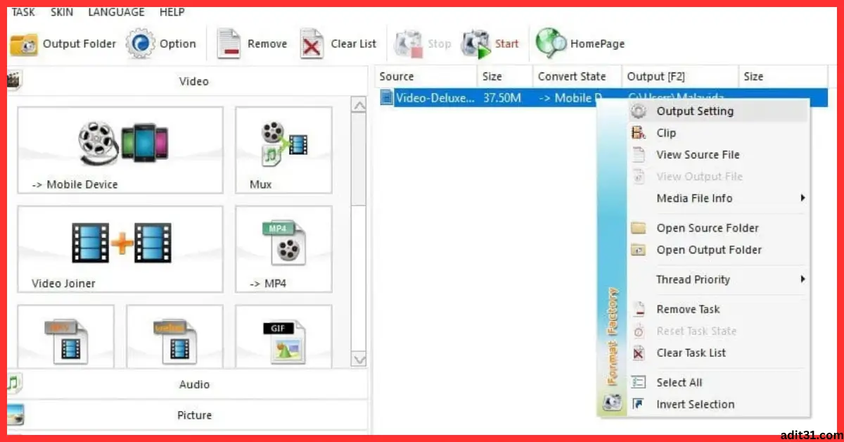Open the HELP menu
This screenshot has height=442, width=844.
(172, 12)
